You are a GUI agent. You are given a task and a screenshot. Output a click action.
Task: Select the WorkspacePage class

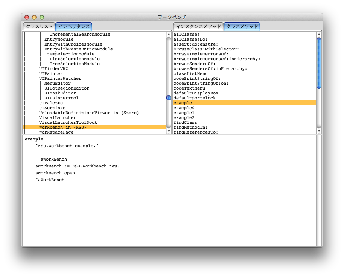(56, 132)
